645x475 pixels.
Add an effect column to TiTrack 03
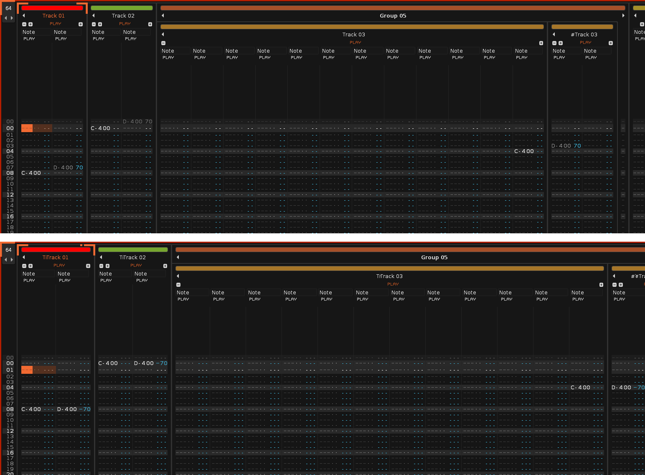[601, 285]
